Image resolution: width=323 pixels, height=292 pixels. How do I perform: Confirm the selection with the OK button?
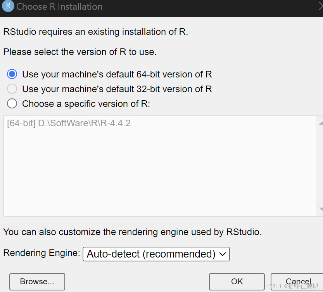(x=237, y=282)
